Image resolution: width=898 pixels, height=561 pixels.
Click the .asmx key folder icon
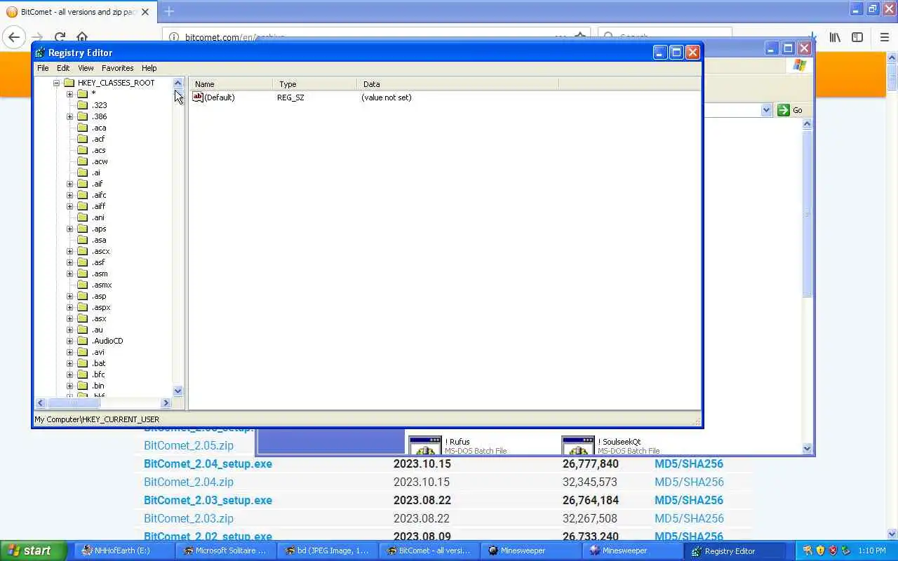[82, 285]
